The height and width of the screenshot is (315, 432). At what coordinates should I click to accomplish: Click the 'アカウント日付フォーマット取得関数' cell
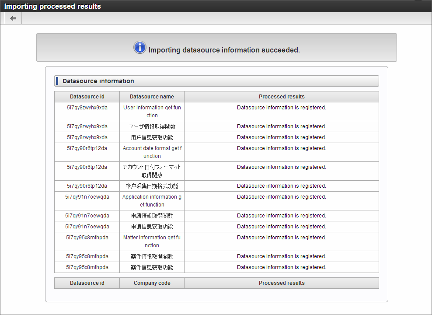pyautogui.click(x=152, y=171)
